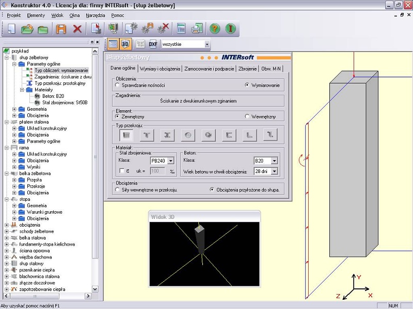Collapse 'Materiały' tree node
This screenshot has height=309, width=413.
click(22, 90)
